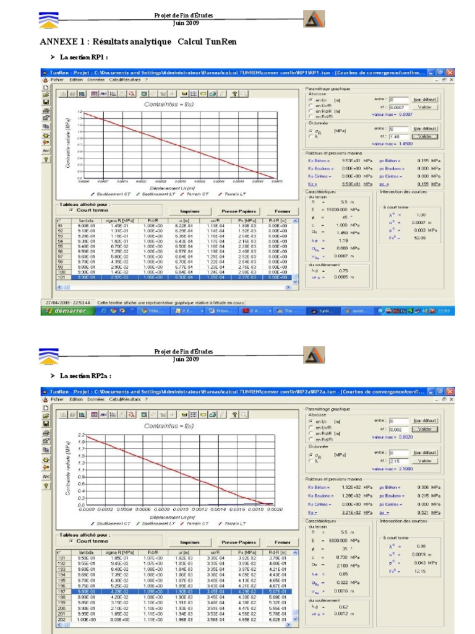Click scroll-up arrow of RP1 results table
475x634 pixels.
[x=295, y=221]
